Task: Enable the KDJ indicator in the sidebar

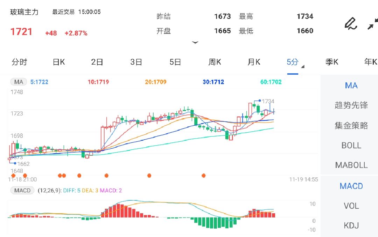Action: [x=351, y=225]
